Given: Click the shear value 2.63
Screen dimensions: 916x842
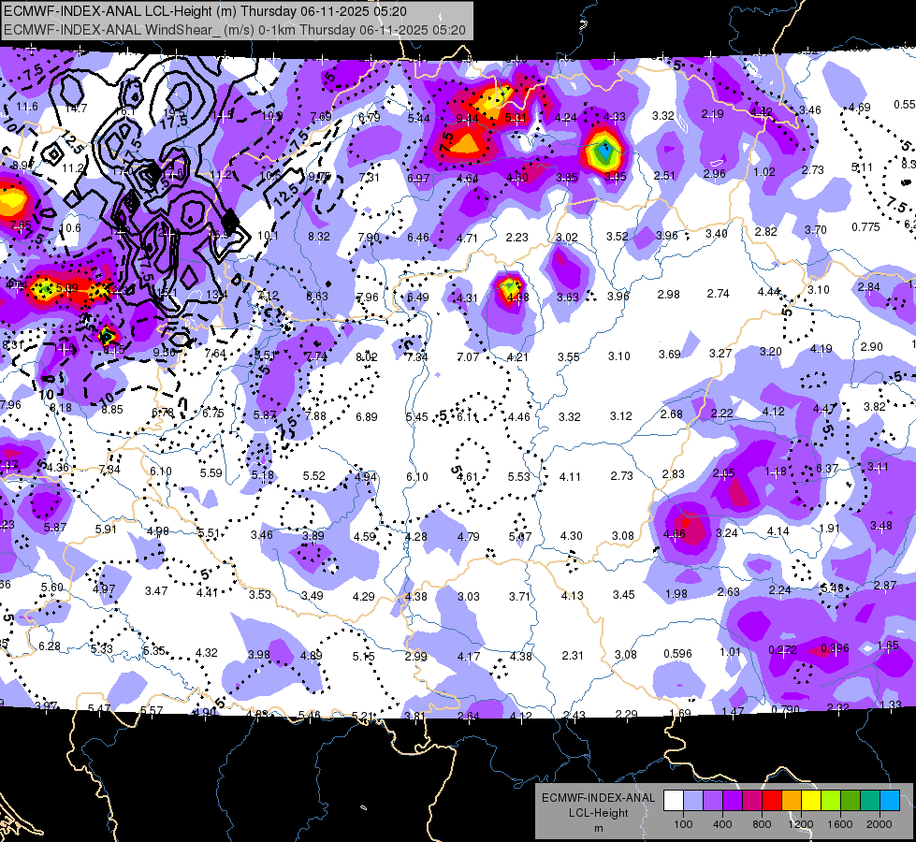Looking at the screenshot, I should click(728, 592).
